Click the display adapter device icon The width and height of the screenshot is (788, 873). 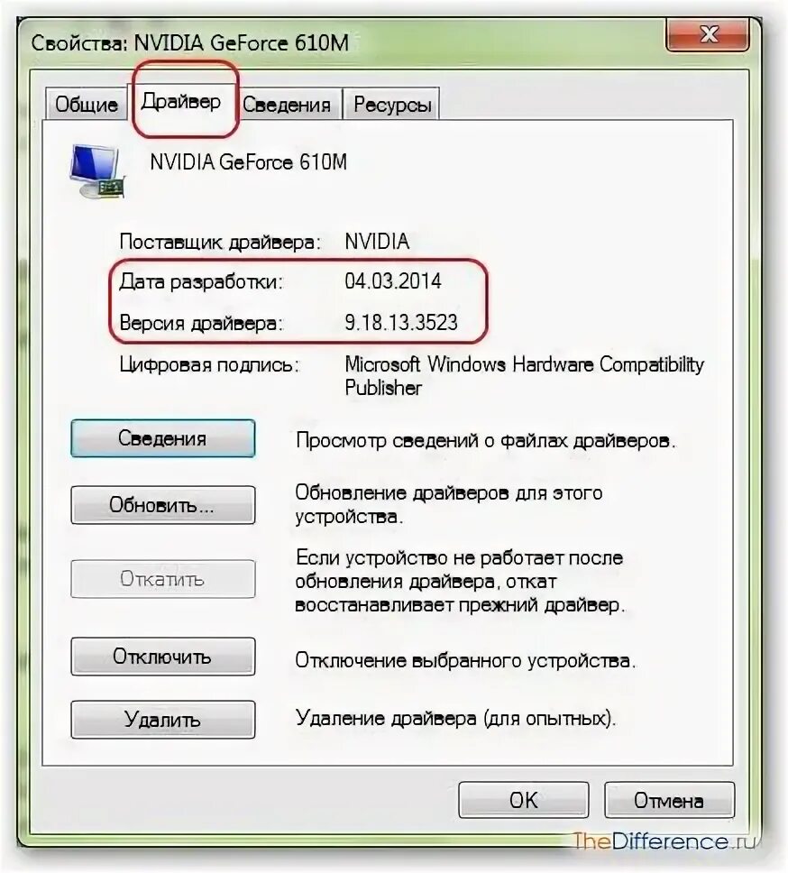point(96,171)
